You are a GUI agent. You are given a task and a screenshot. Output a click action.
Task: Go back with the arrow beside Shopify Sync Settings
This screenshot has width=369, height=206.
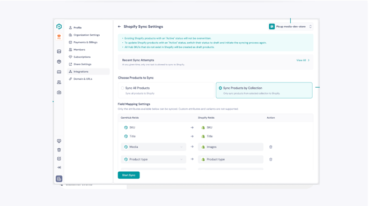[x=119, y=27]
